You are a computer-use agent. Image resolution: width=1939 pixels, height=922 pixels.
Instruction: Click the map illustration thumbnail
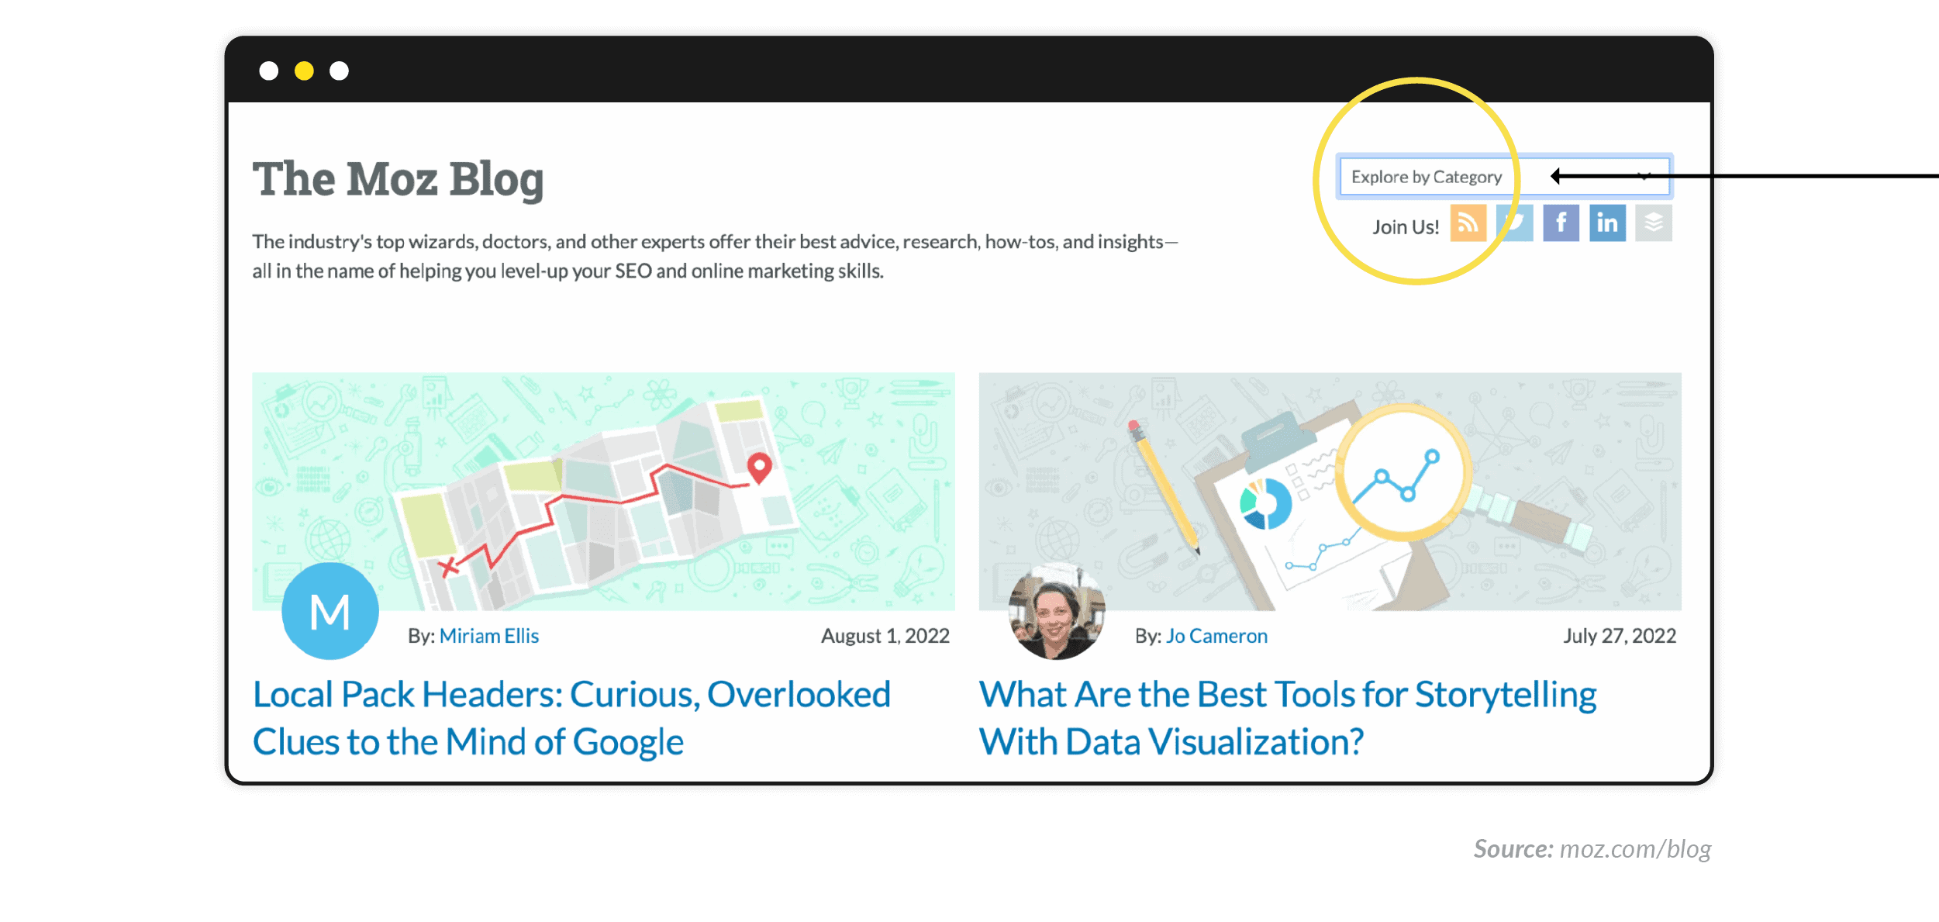[x=603, y=492]
